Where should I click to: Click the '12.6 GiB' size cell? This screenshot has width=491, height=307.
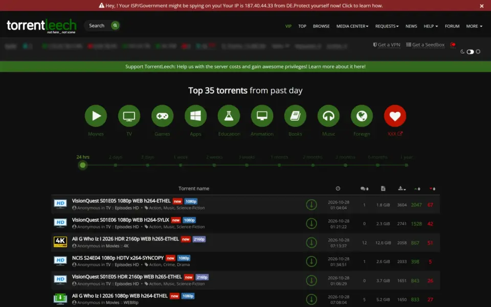(x=383, y=243)
